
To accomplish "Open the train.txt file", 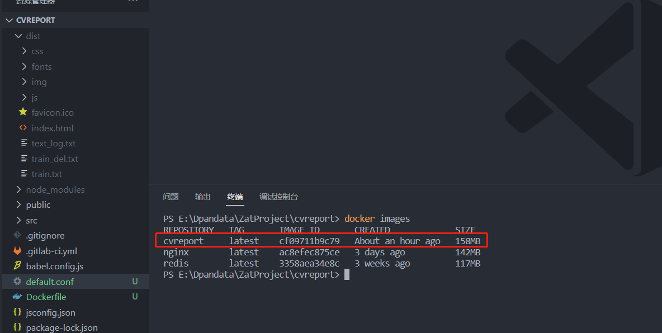I will (43, 174).
